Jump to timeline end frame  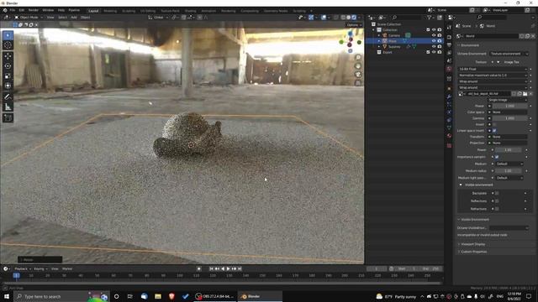pos(240,268)
